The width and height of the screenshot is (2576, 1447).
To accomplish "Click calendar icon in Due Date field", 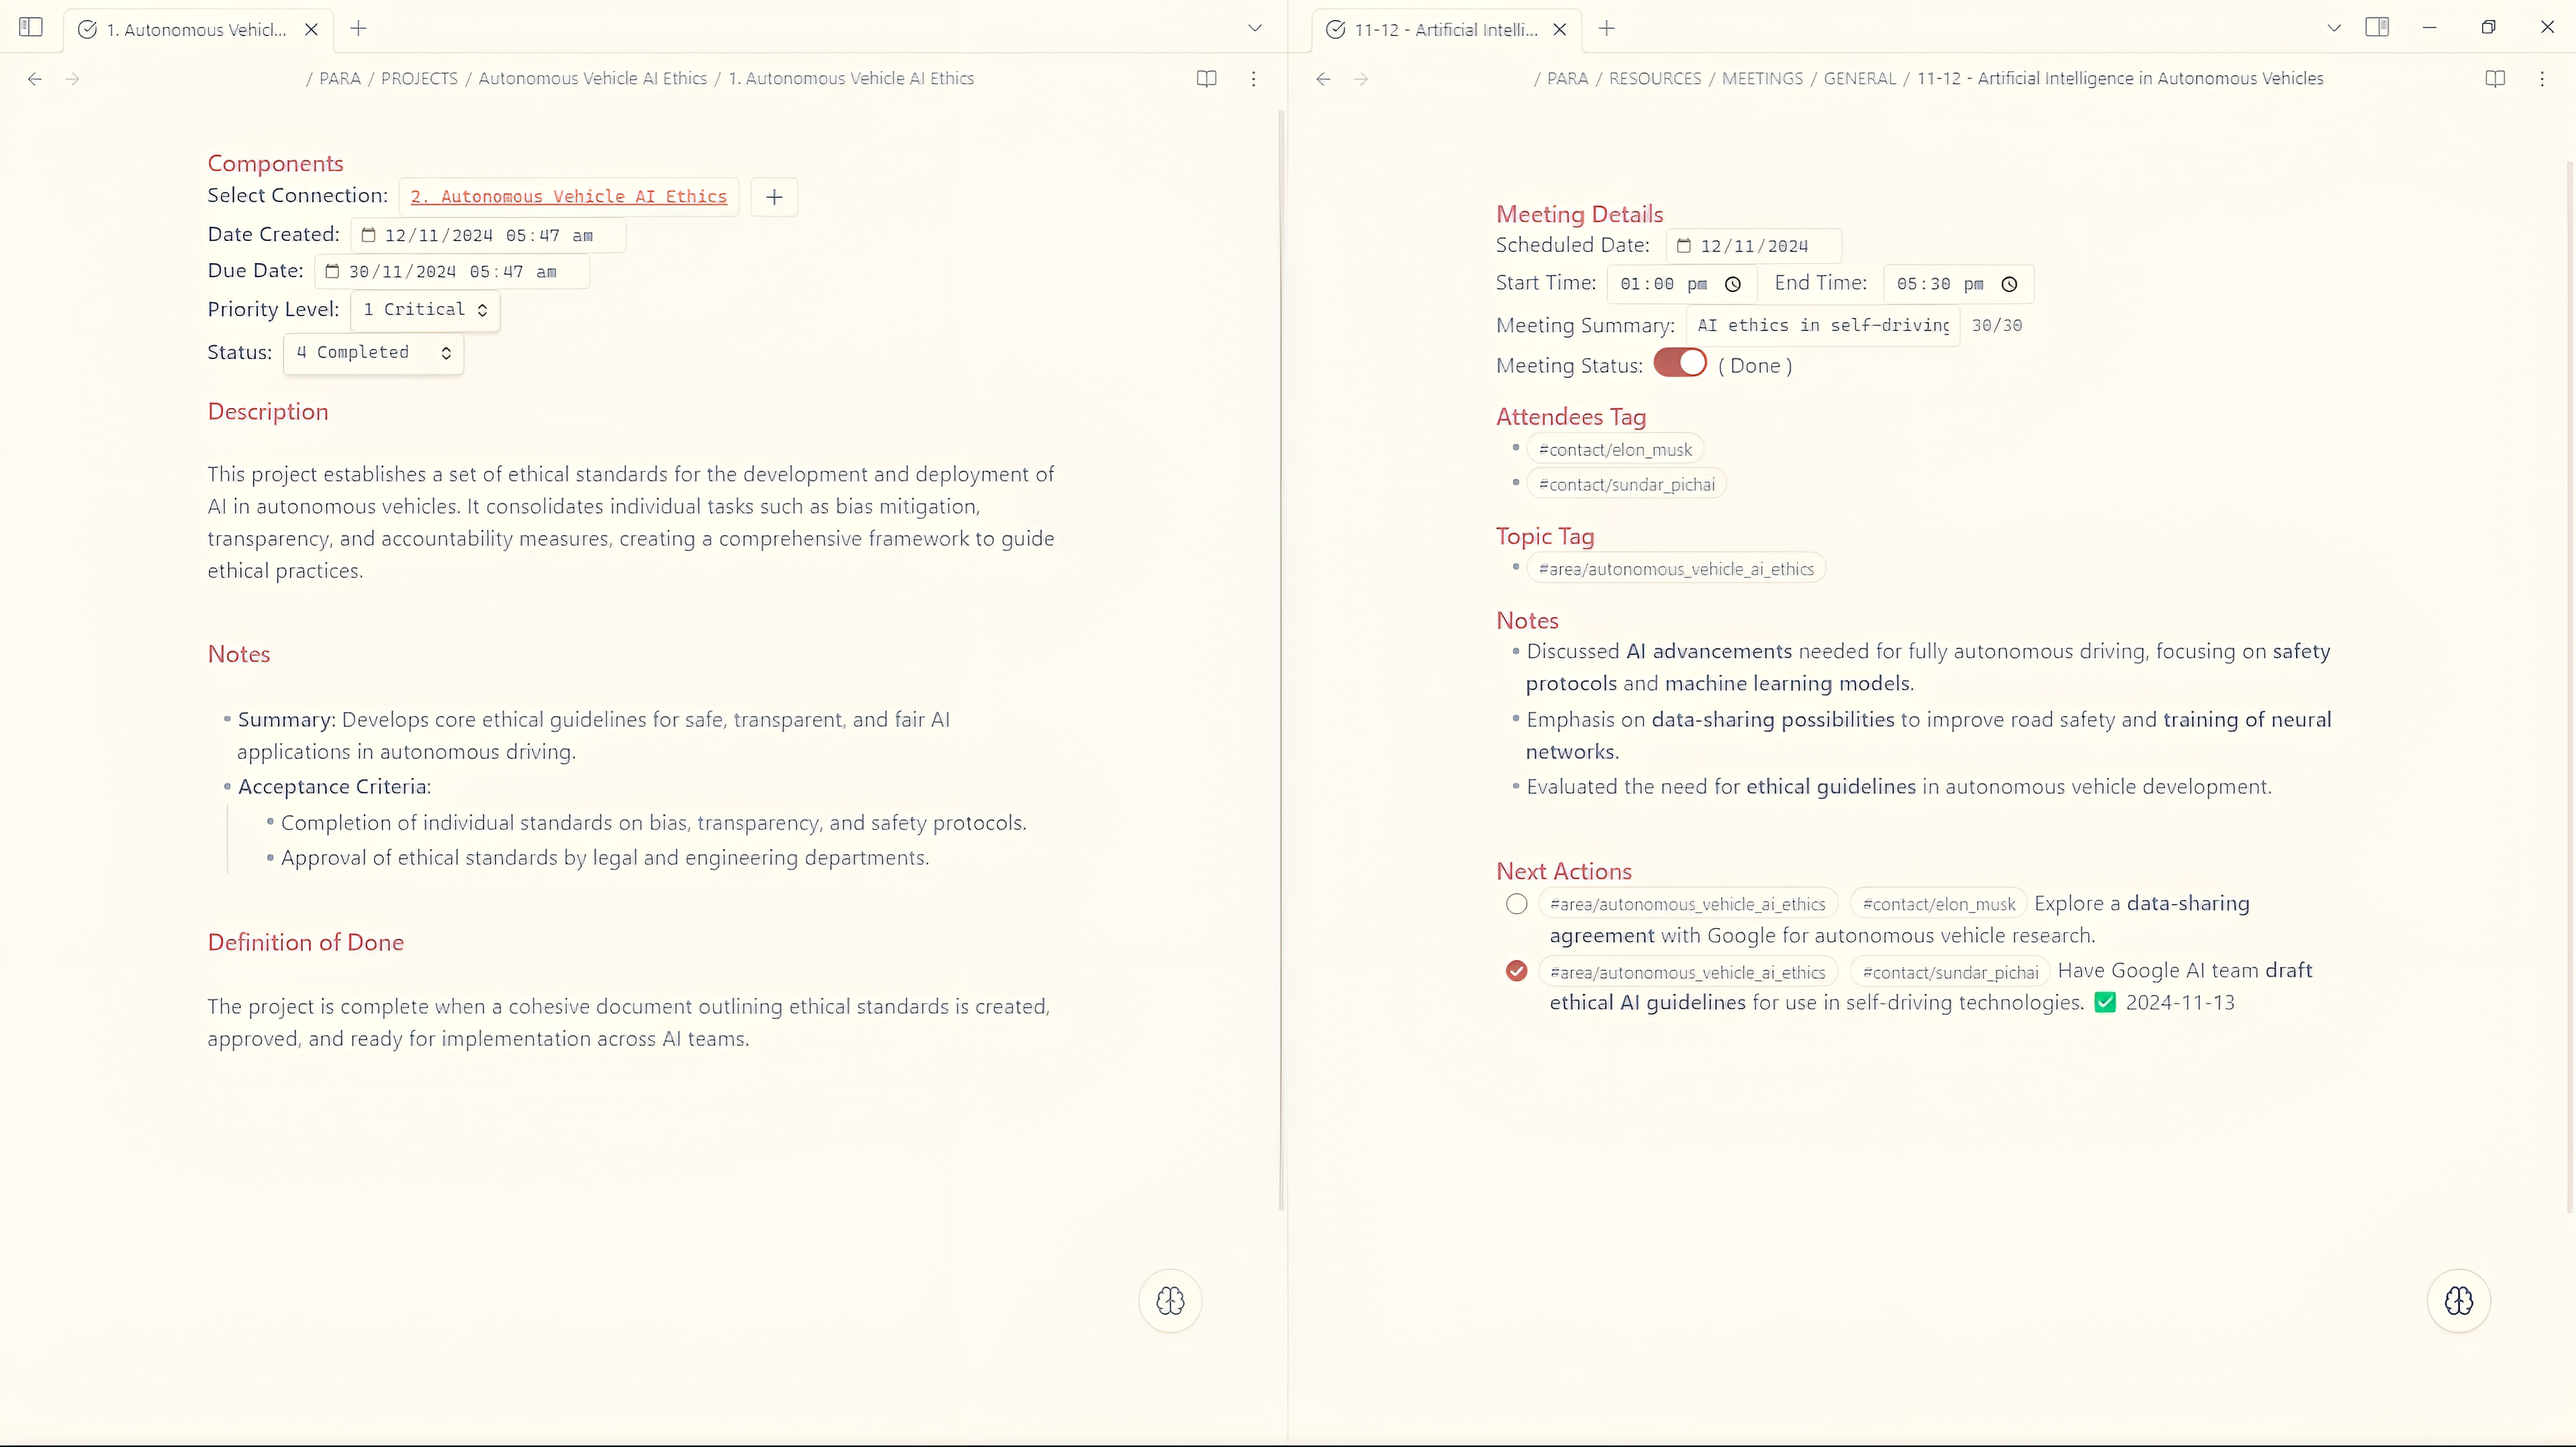I will click(x=332, y=271).
